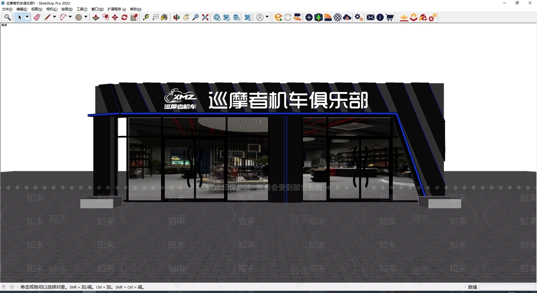The height and width of the screenshot is (293, 537).
Task: Click the red and orange gears icon
Action: (x=433, y=17)
